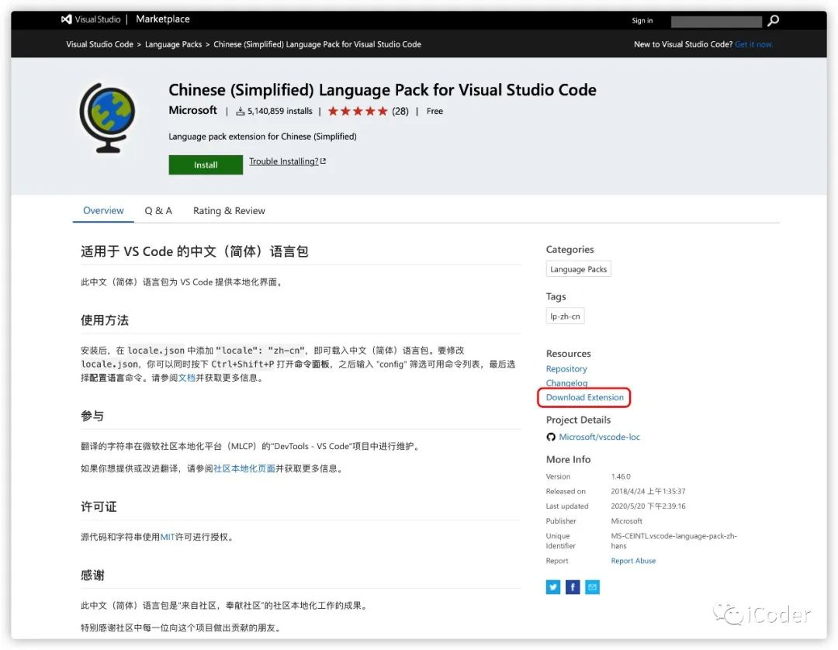Switch to the Q & A tab
This screenshot has width=838, height=650.
pos(158,210)
